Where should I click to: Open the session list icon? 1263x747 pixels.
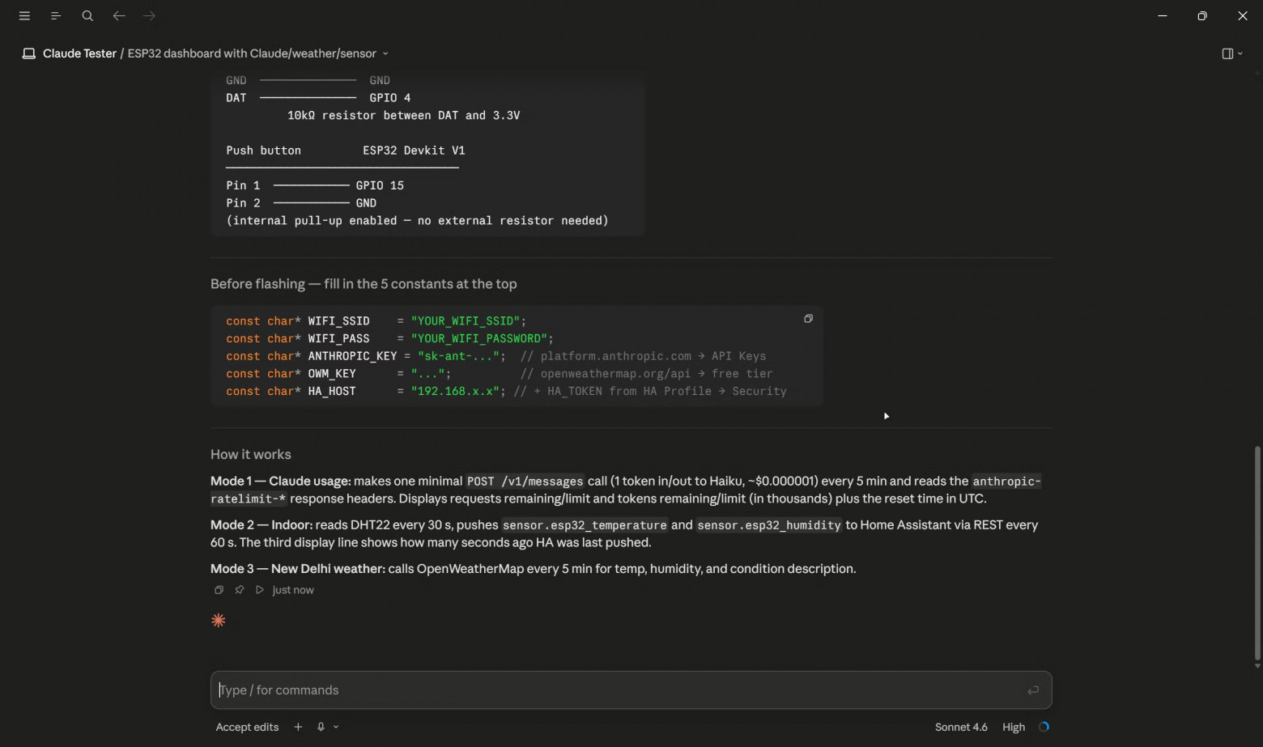tap(56, 15)
